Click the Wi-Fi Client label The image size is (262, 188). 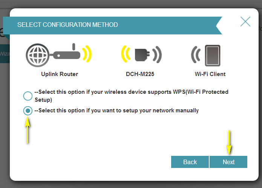point(210,74)
